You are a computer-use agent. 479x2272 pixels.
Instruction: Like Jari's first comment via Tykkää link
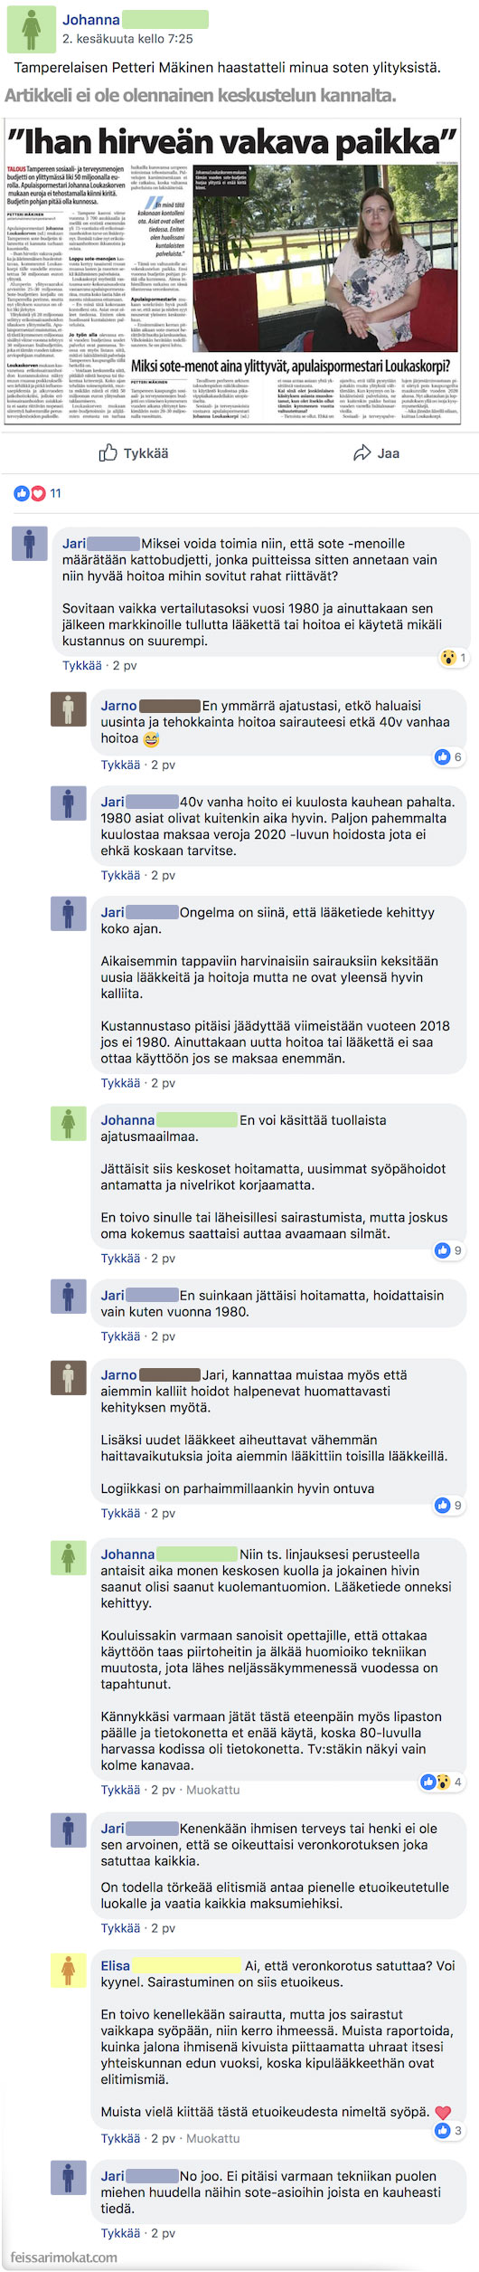coord(82,665)
